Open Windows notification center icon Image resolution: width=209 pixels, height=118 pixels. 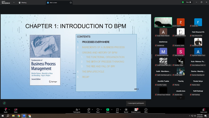click(x=206, y=116)
